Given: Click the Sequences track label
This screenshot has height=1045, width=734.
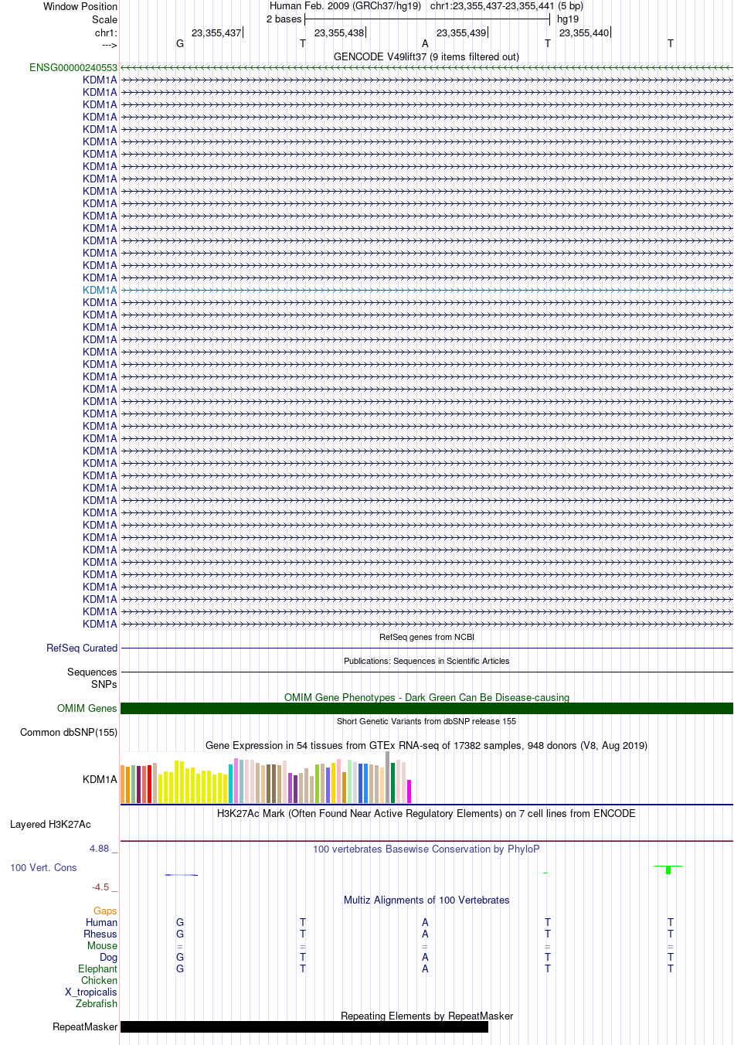Looking at the screenshot, I should click(92, 672).
